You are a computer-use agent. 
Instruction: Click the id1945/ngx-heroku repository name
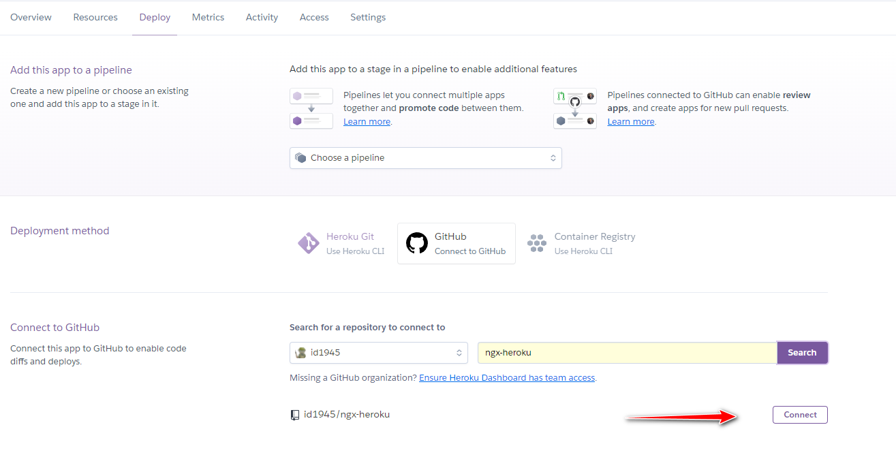pos(347,414)
